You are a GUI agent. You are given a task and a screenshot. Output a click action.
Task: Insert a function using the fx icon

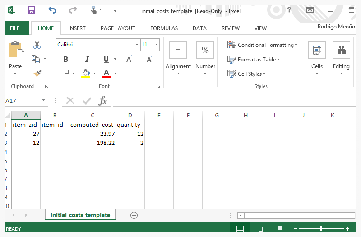point(102,101)
